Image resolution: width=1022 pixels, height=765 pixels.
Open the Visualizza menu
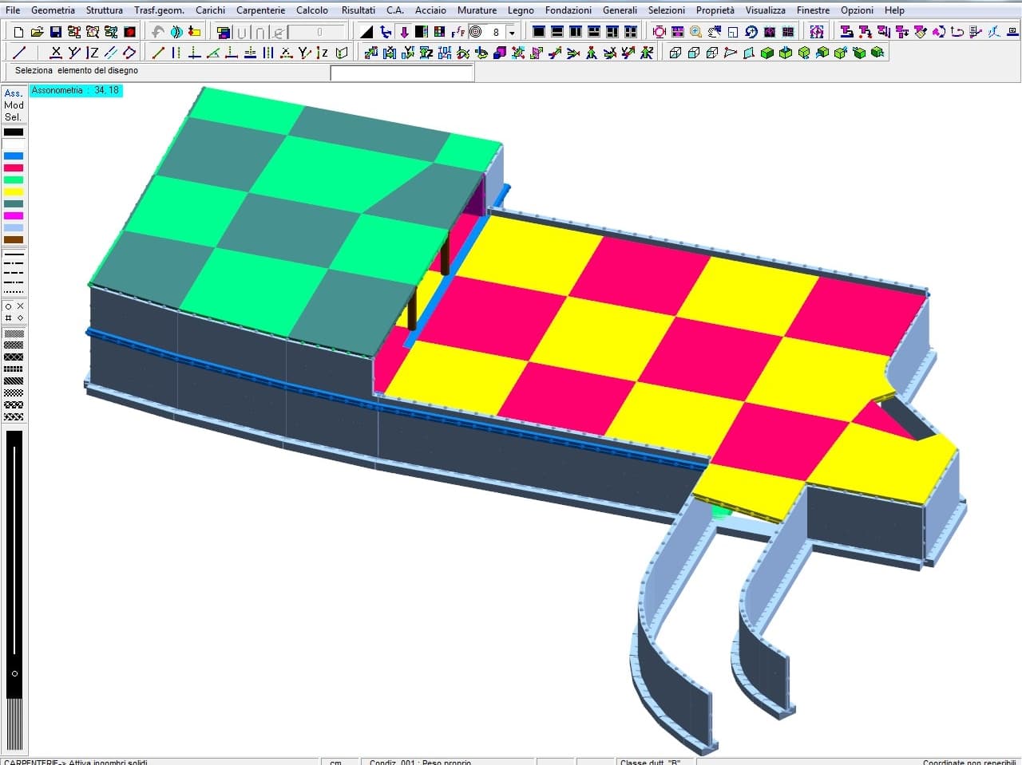coord(765,10)
